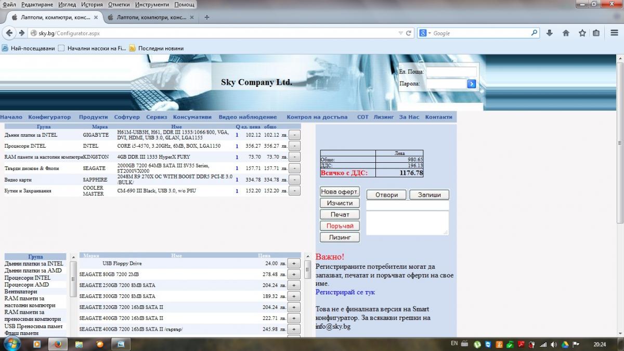Open the История menu
The width and height of the screenshot is (624, 351).
click(x=92, y=4)
